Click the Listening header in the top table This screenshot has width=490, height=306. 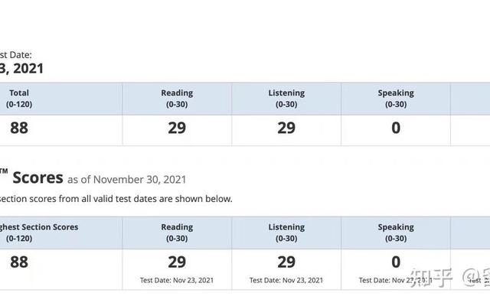coord(286,98)
